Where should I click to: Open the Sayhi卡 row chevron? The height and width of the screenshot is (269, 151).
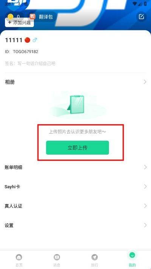point(145,187)
